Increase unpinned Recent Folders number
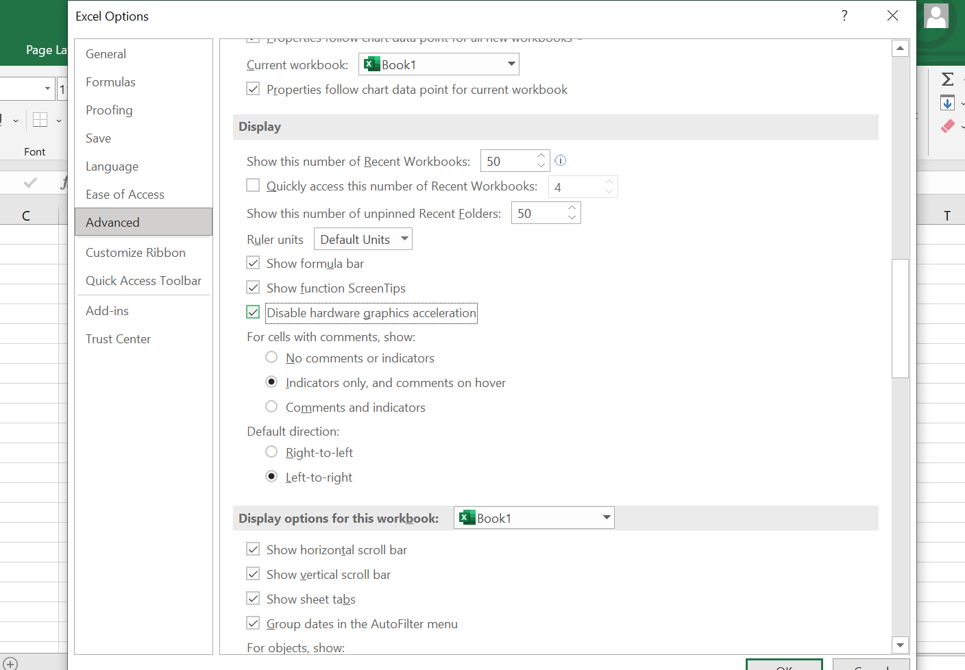 tap(572, 208)
